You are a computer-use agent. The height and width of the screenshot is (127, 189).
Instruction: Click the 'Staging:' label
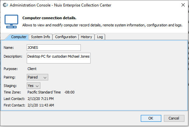pyautogui.click(x=10, y=86)
